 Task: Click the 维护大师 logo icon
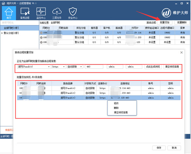pos(166,13)
